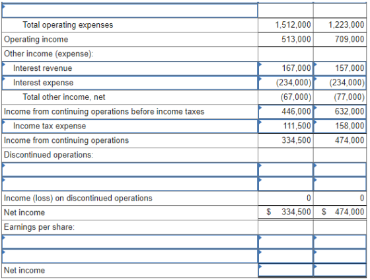Click empty amount field below 334,500 continuing operations
The width and height of the screenshot is (370, 280).
[285, 169]
